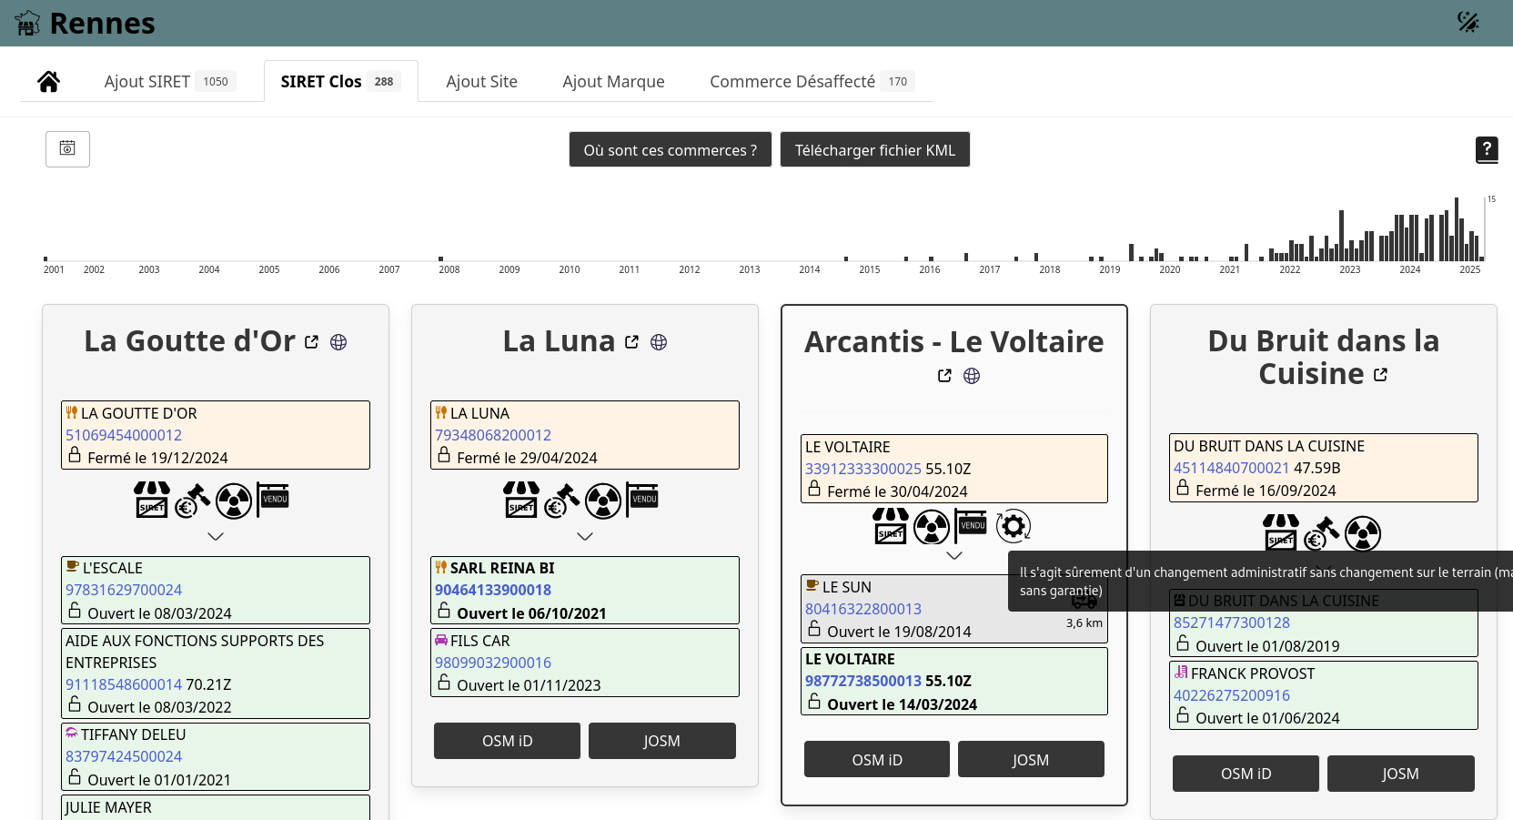Image resolution: width=1513 pixels, height=820 pixels.
Task: Click radioactive symbol icon in La Goutte d'Or card
Action: click(234, 501)
